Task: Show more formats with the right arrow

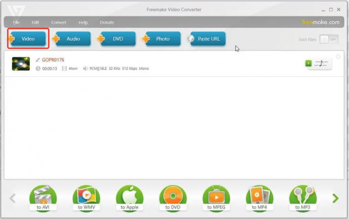Action: [336, 198]
